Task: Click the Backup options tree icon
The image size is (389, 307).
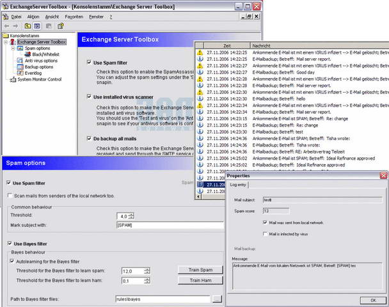Action: tap(20, 67)
